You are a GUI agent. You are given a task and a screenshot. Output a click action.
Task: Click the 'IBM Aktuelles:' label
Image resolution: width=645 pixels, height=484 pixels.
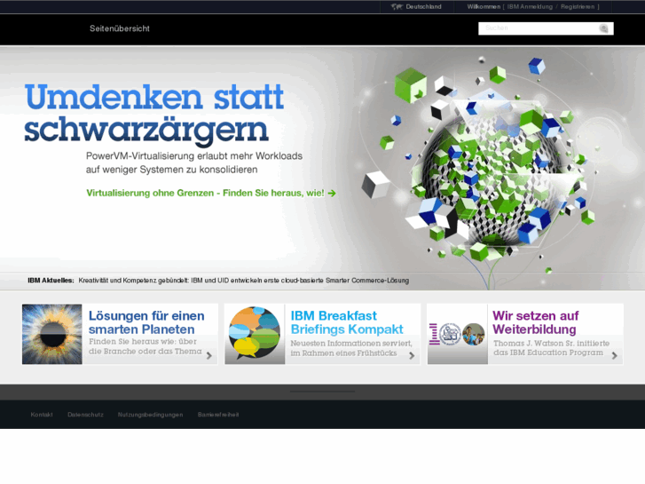pyautogui.click(x=51, y=281)
